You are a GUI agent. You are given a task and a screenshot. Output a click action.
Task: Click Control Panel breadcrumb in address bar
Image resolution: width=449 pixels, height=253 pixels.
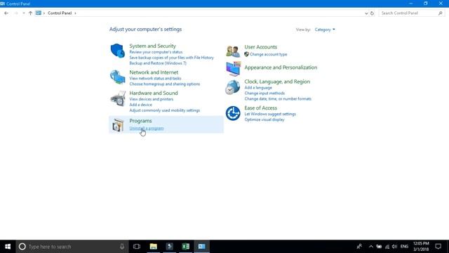tap(60, 13)
